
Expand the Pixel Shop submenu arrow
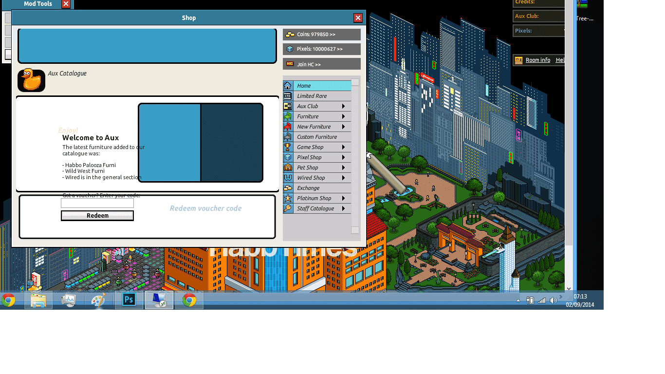coord(343,157)
